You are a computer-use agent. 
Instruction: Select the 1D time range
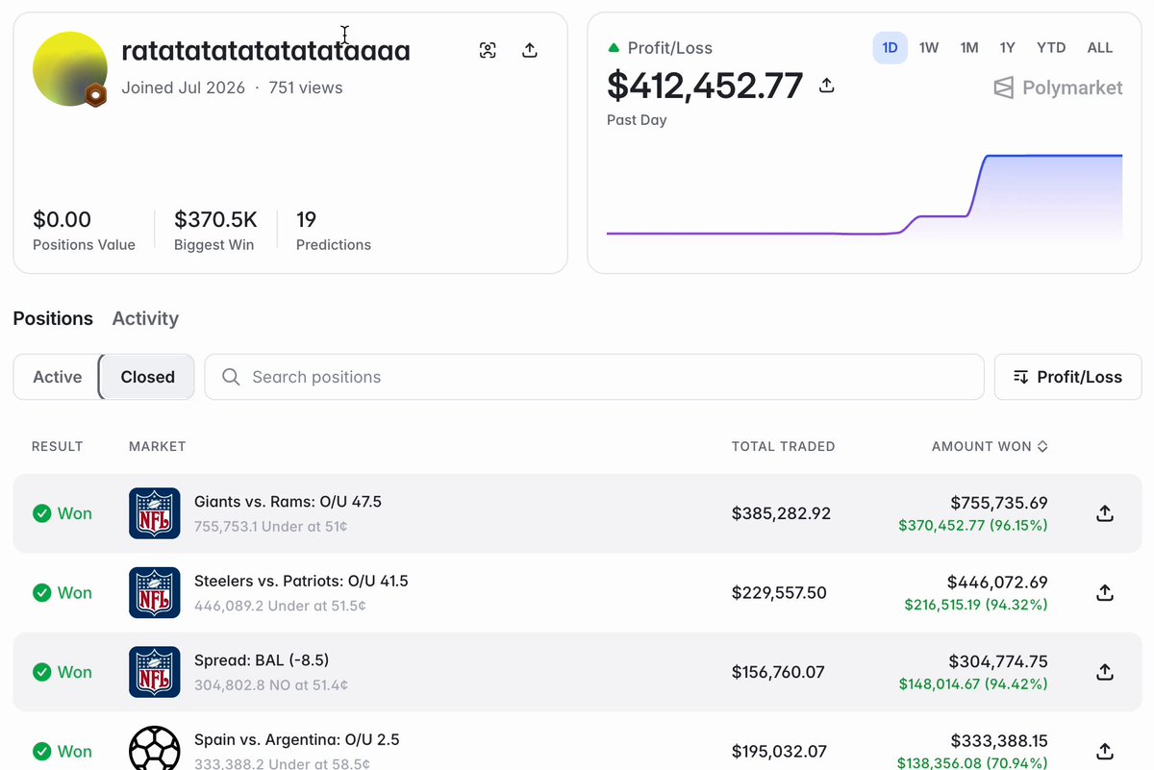[890, 47]
